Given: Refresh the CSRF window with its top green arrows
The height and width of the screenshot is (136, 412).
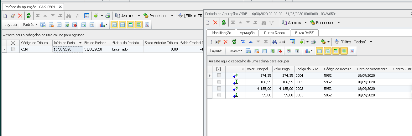Looking at the screenshot, I should click(224, 22).
